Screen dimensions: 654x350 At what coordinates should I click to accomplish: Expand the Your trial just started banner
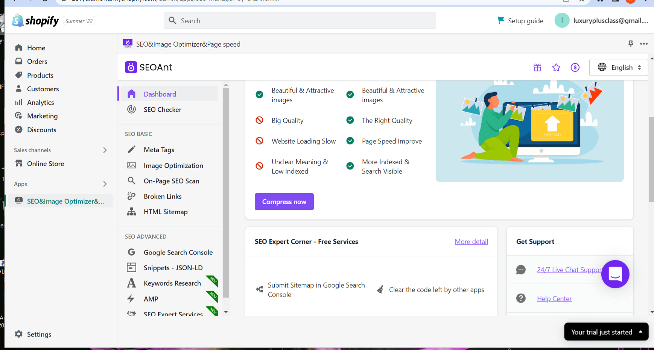pyautogui.click(x=606, y=332)
